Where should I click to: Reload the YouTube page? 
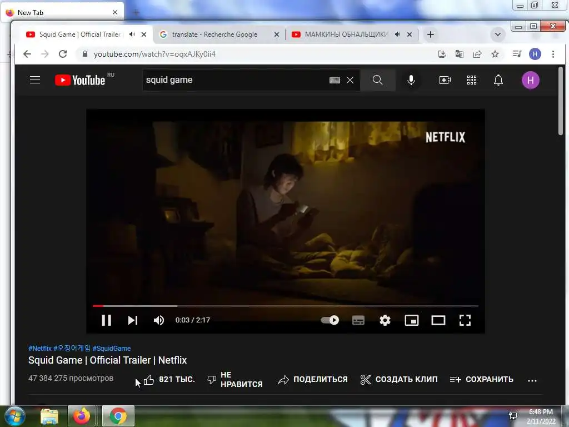(x=63, y=54)
